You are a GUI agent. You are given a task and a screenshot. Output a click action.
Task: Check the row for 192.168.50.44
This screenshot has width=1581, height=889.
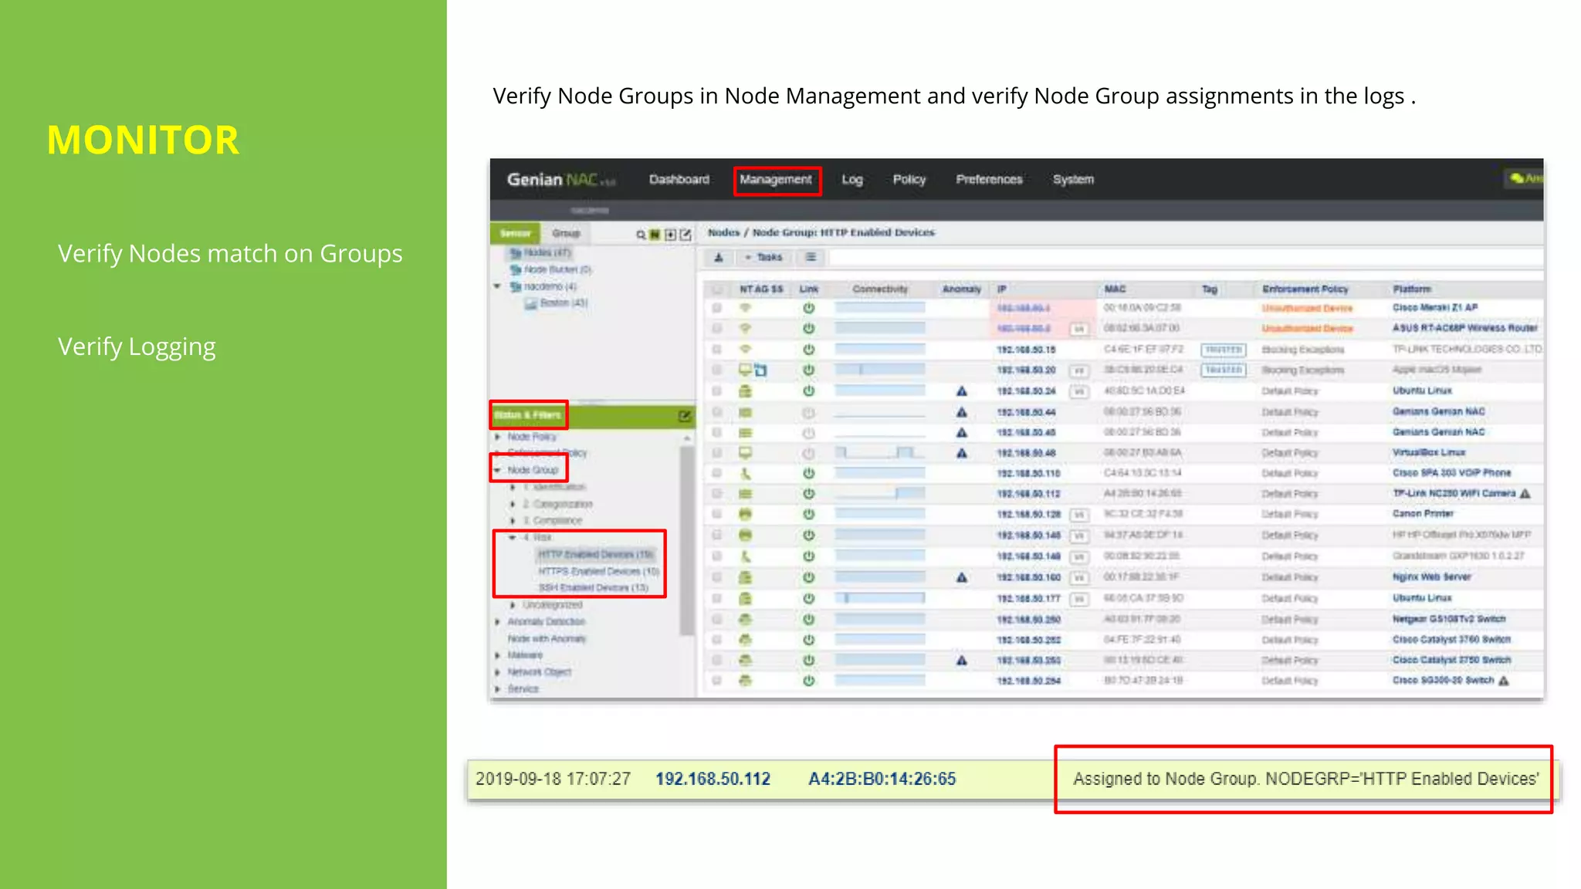pos(717,412)
